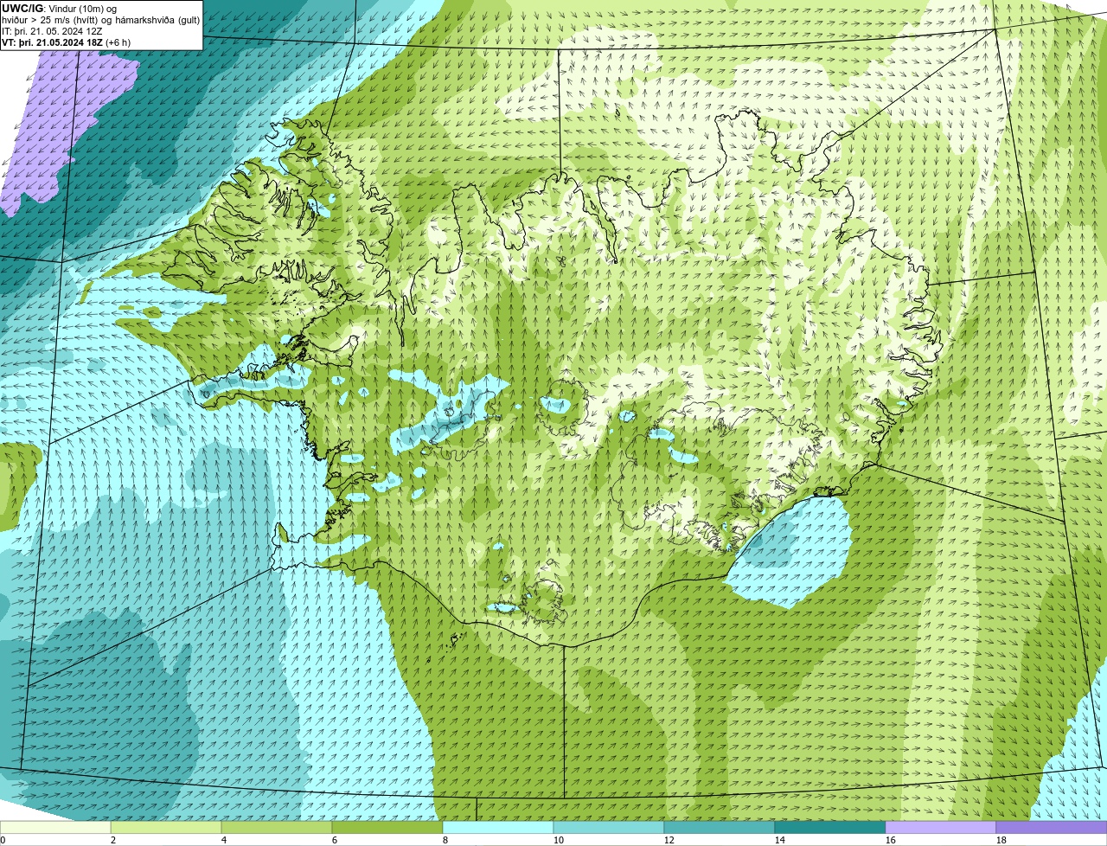Click the title text 'UWC/IG: Vindur (10m) og'
This screenshot has width=1107, height=846.
(x=60, y=8)
